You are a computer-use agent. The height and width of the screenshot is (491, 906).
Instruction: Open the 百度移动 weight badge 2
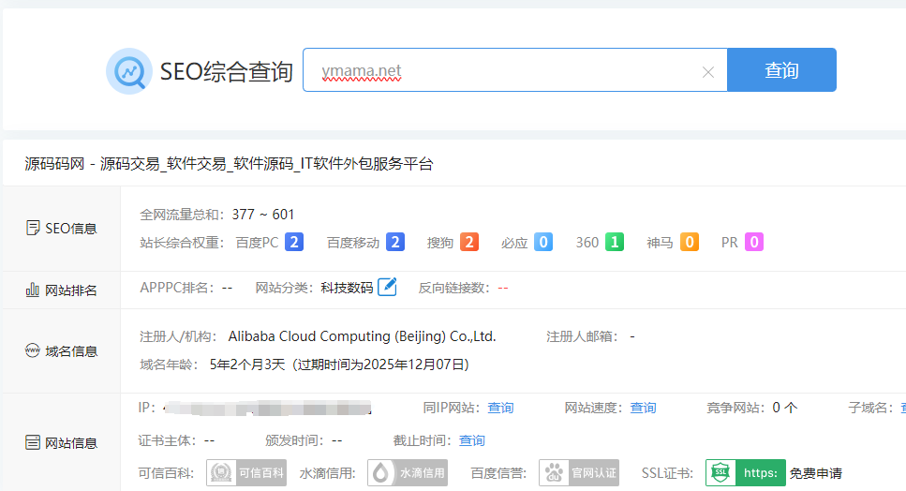(395, 242)
